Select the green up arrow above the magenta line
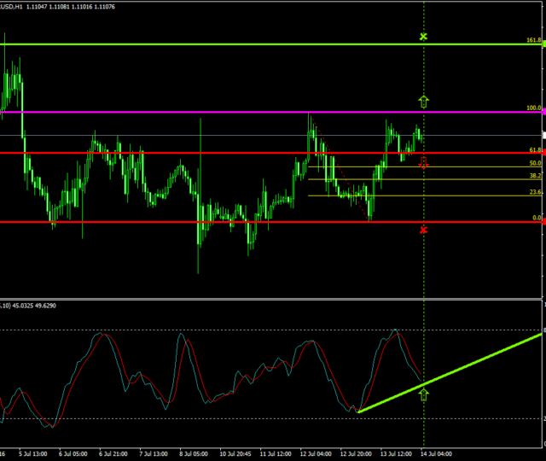546x461 pixels. [x=423, y=102]
